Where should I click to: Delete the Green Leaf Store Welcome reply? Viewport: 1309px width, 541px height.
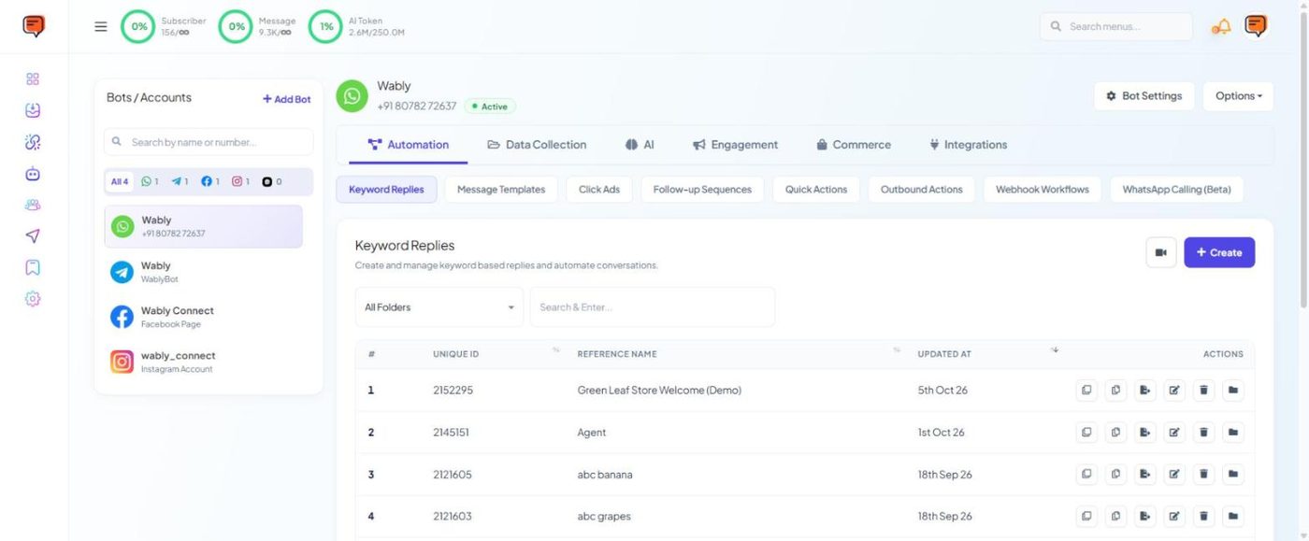pyautogui.click(x=1203, y=390)
